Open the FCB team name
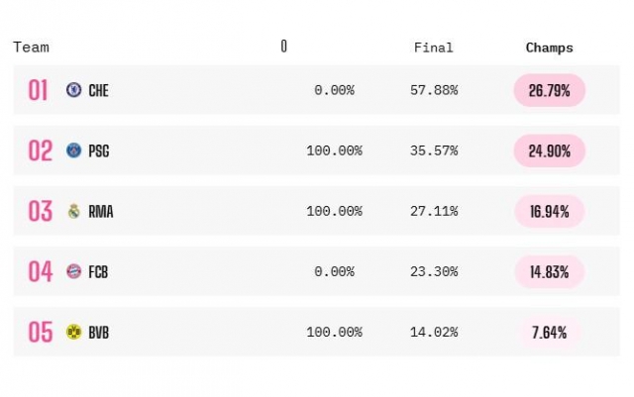This screenshot has height=397, width=634. 98,272
